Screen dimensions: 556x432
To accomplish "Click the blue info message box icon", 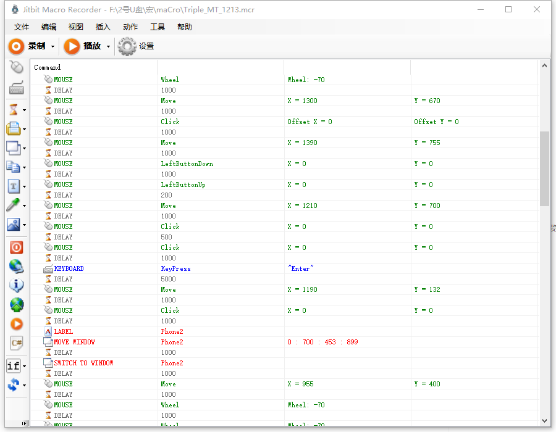I will 16,285.
